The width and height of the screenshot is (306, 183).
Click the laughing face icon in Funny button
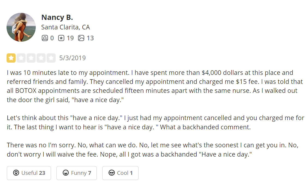click(66, 173)
